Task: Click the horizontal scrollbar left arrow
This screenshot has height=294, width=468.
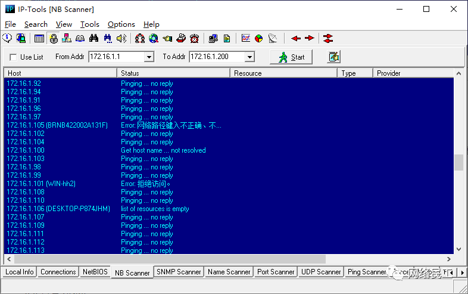Action: tap(9, 259)
